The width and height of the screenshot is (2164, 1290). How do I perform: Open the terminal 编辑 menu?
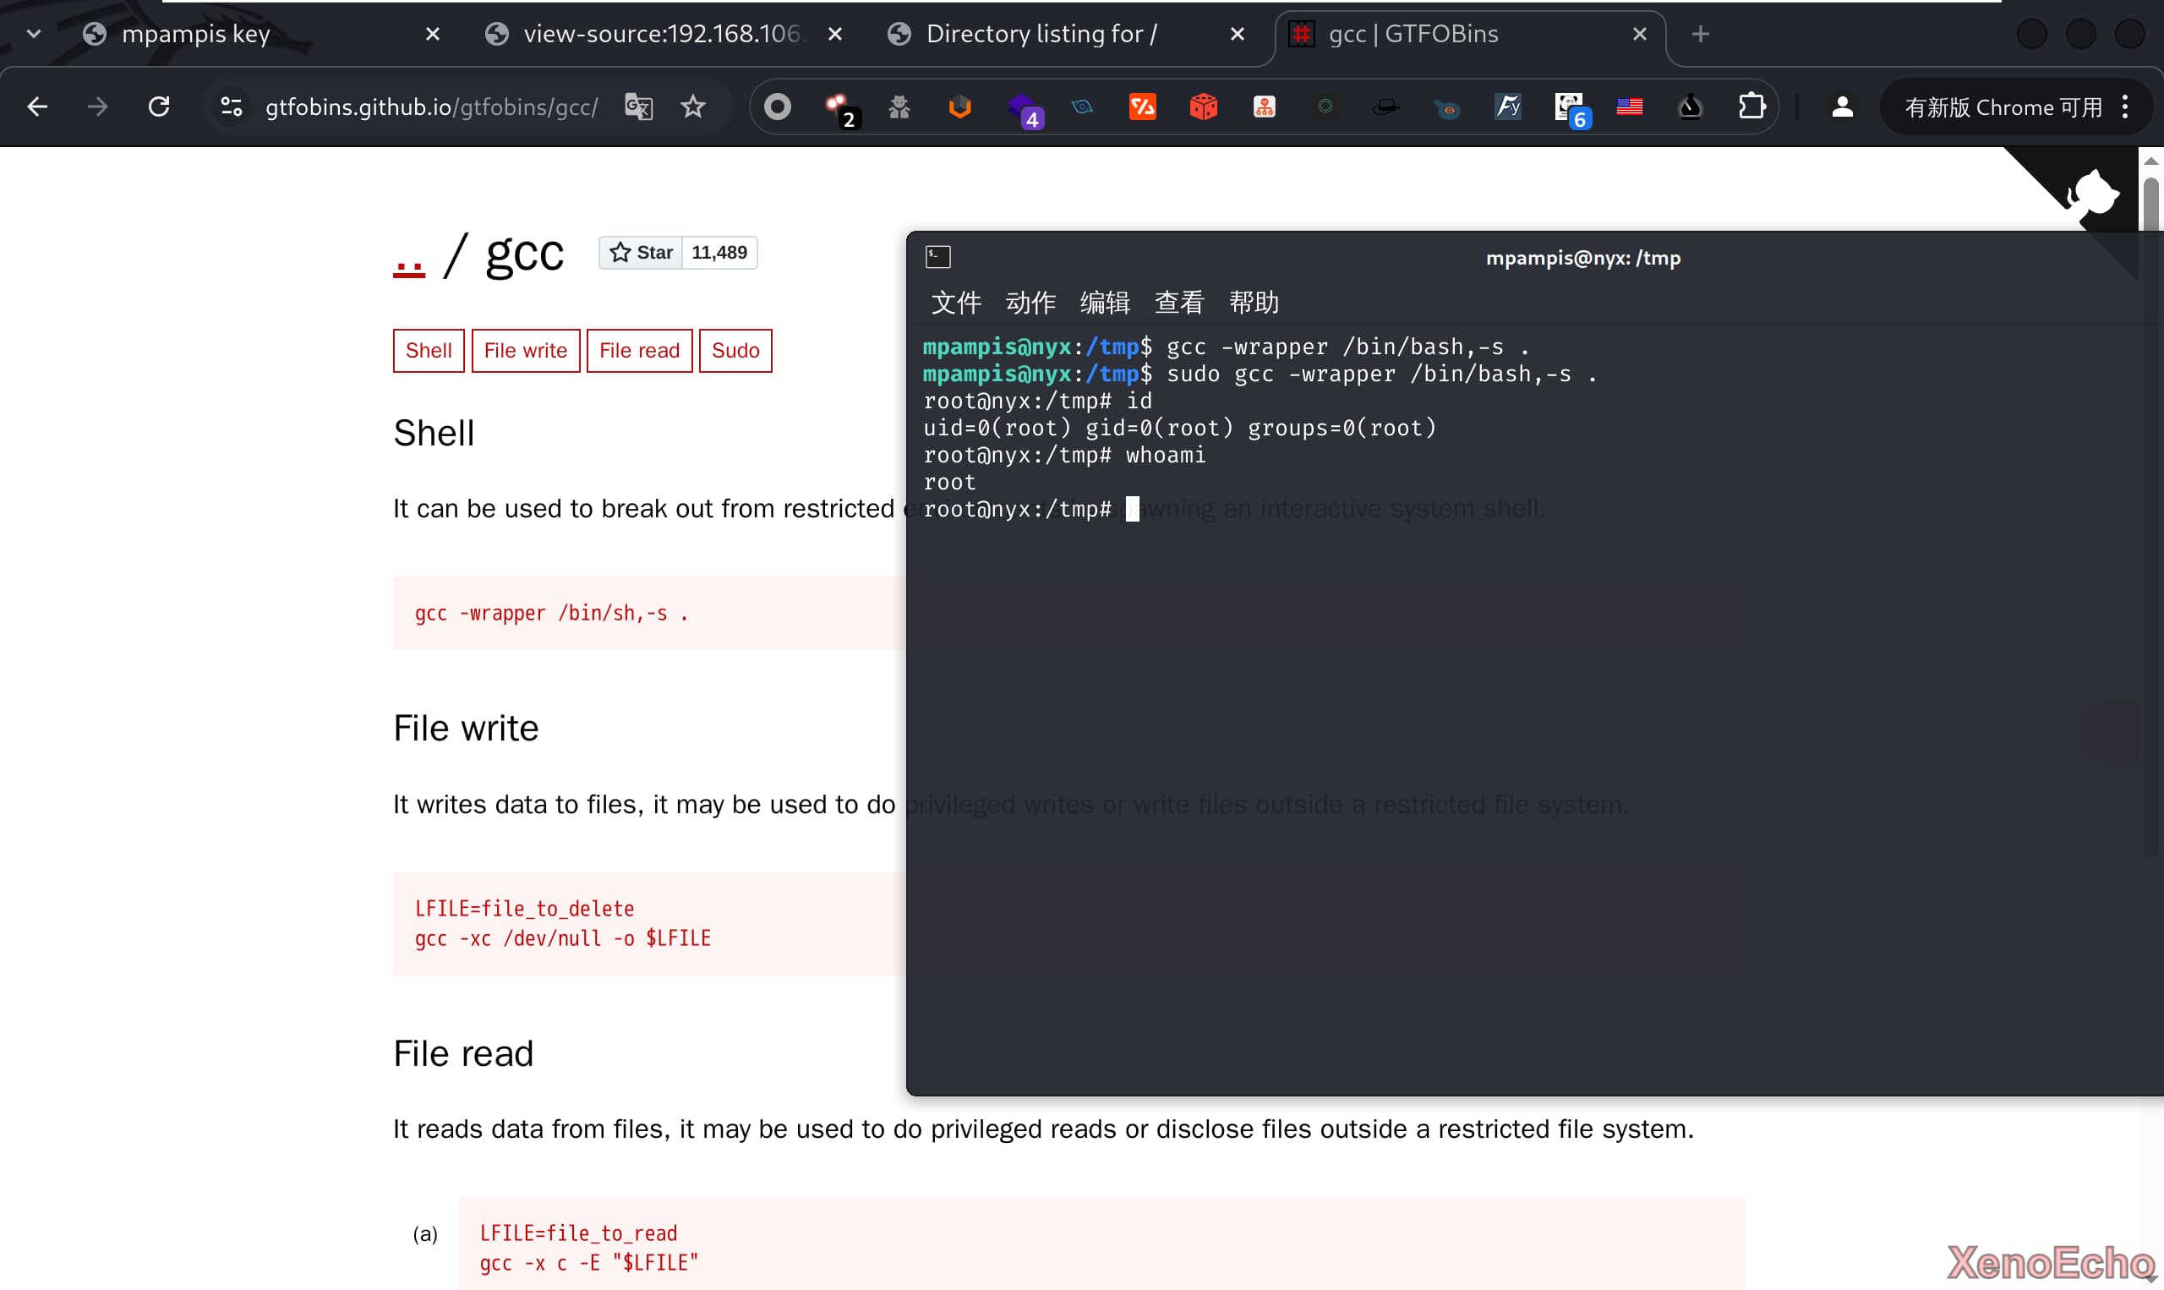tap(1105, 303)
